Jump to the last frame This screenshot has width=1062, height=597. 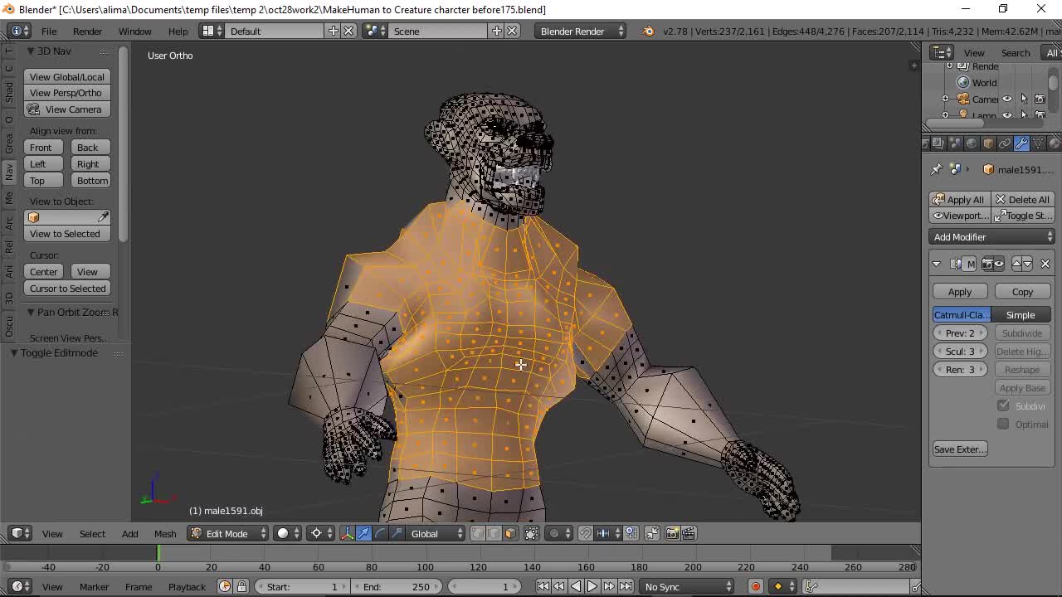point(626,586)
